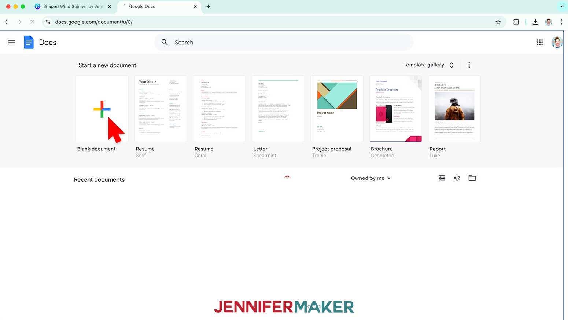Click the Docs title text

click(48, 43)
